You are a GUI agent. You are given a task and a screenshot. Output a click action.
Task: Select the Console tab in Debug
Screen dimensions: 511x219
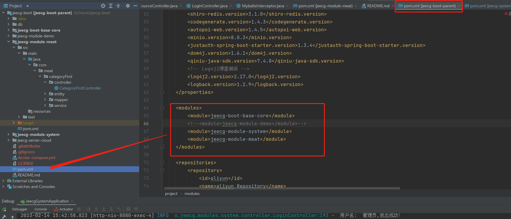[41, 209]
